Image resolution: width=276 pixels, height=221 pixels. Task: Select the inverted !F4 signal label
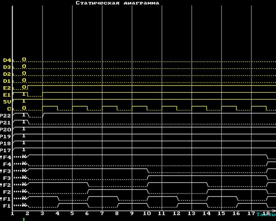pyautogui.click(x=6, y=157)
